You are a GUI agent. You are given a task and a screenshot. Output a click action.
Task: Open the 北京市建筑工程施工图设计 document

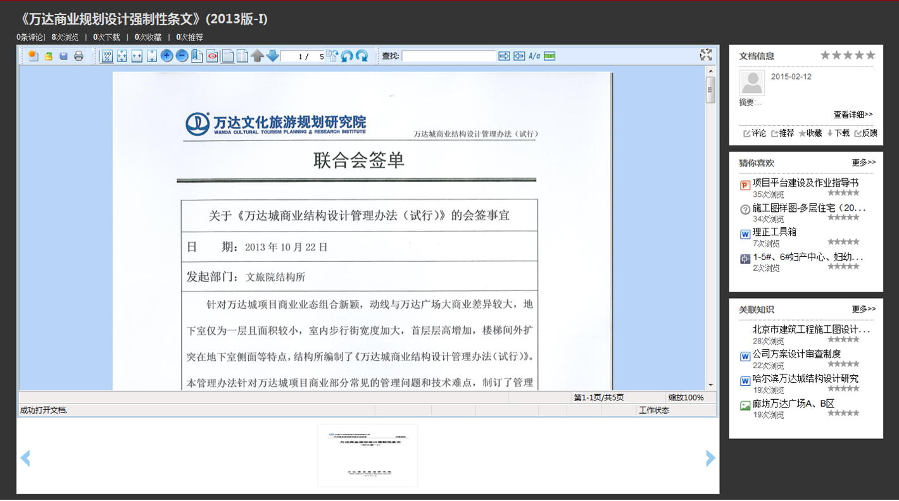[x=812, y=330]
